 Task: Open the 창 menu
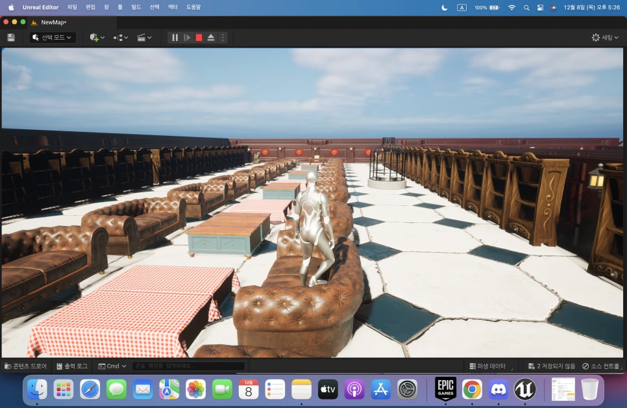pos(106,7)
